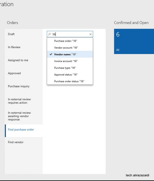
Task: Open In external review awaiting vendor response
Action: (24, 116)
